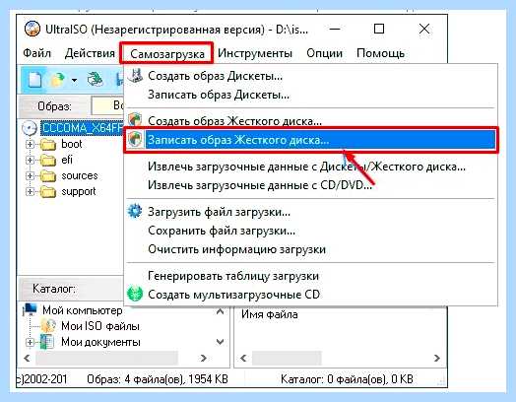516x402 pixels.
Task: Choose Очистить информацию загрузки
Action: pos(310,249)
